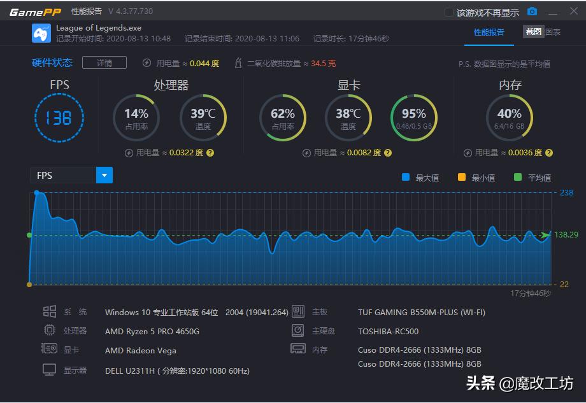Open the CPU 用电量 help question mark
Viewport: 586px width, 403px height.
coord(210,153)
